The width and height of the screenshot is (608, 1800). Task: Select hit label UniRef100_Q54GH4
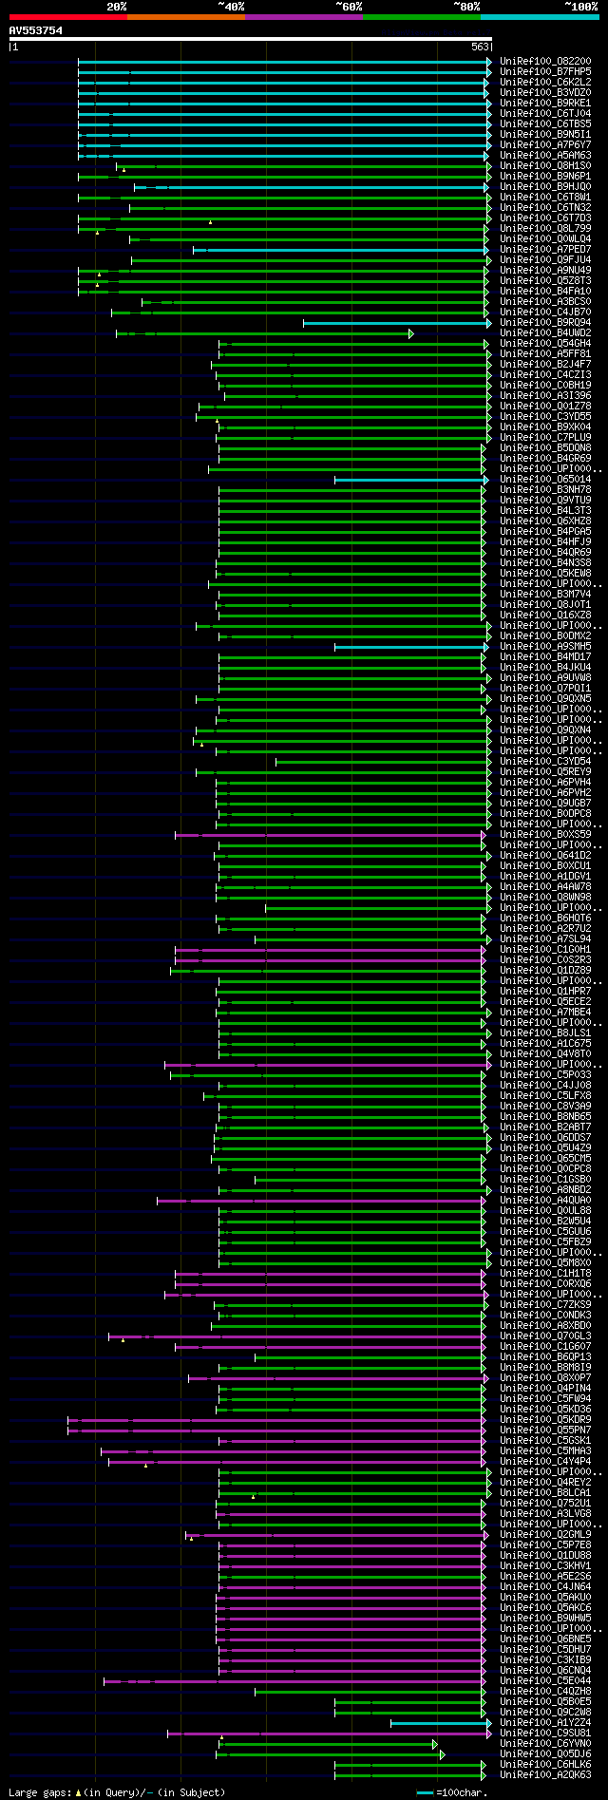click(x=546, y=344)
